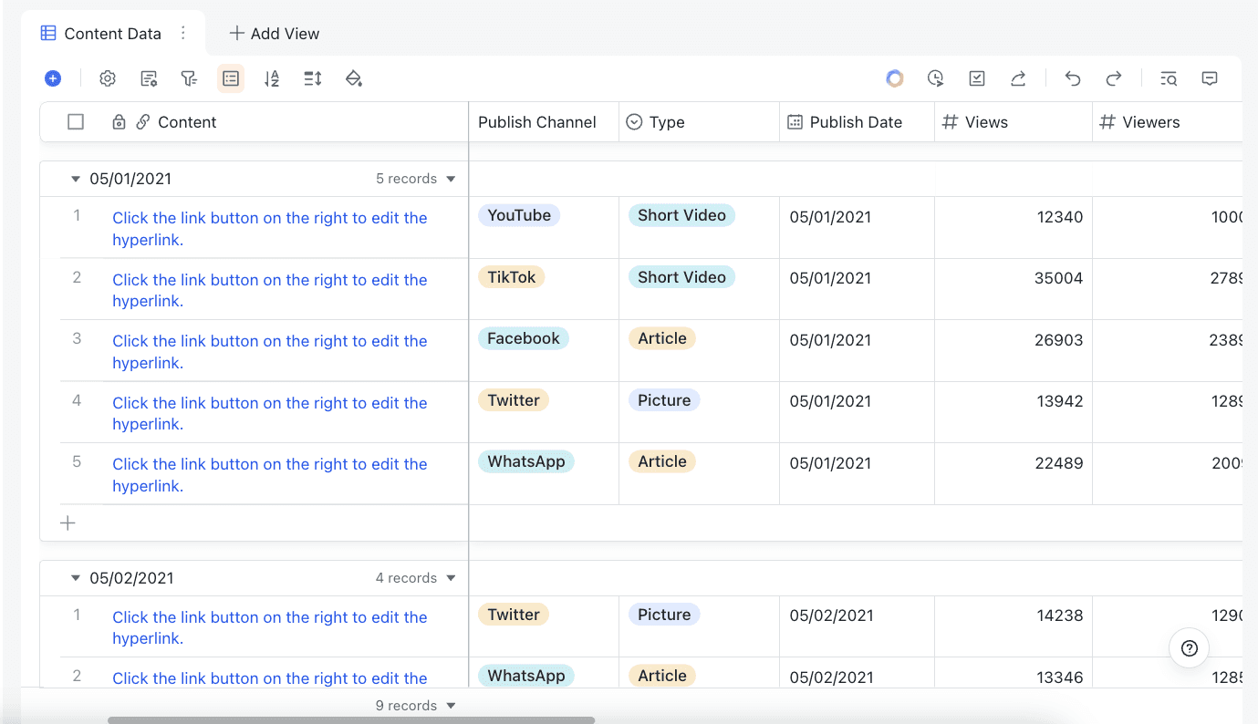
Task: Select the Views cell showing 35004
Action: click(1014, 289)
